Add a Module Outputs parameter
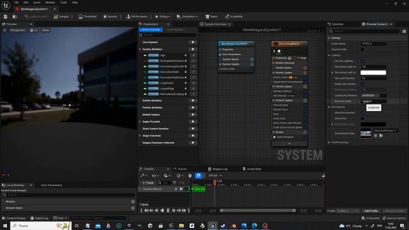 point(193,115)
